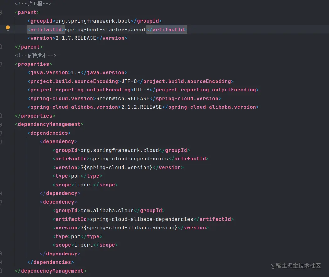Click import scope below ${spring-cloud-alibaba.version}
The width and height of the screenshot is (329, 277).
point(84,245)
